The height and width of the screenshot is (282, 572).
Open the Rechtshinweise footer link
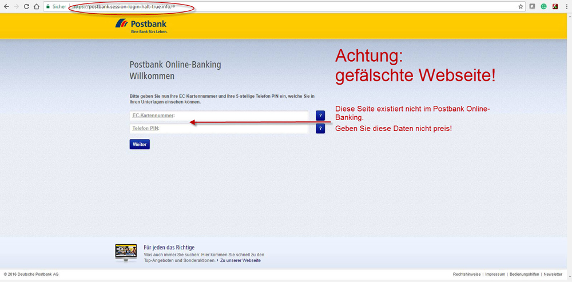click(467, 274)
